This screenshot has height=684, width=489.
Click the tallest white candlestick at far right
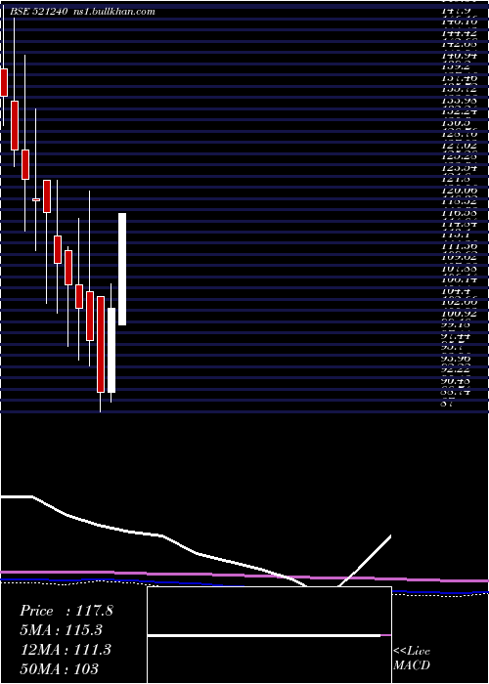coord(122,269)
